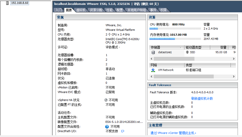This screenshot has width=242, height=137.
Task: Open the 虚拟机 tab
Action: [81, 10]
